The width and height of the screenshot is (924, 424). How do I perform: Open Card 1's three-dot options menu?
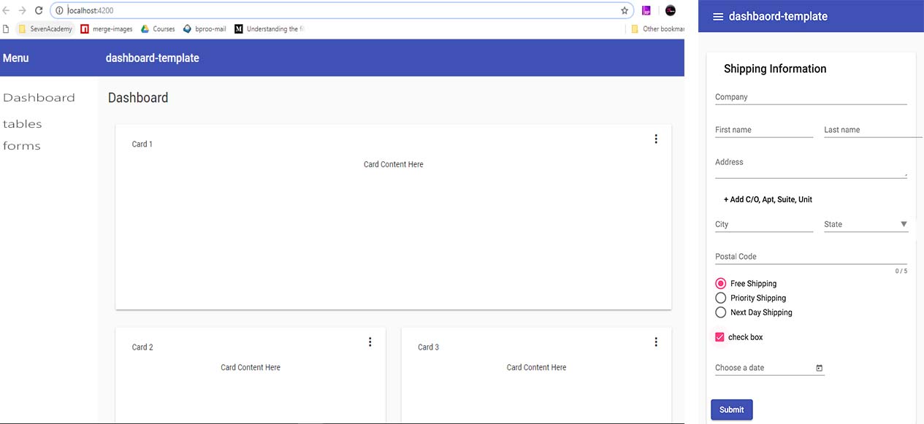(x=655, y=138)
